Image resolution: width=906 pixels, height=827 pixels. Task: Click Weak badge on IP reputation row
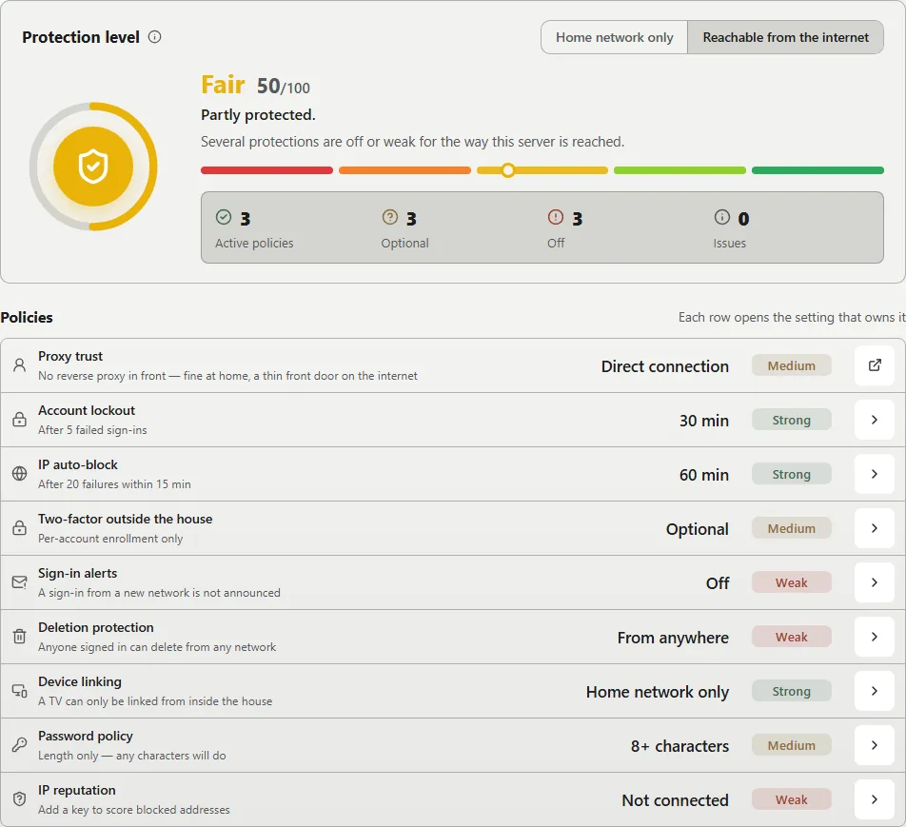[791, 799]
